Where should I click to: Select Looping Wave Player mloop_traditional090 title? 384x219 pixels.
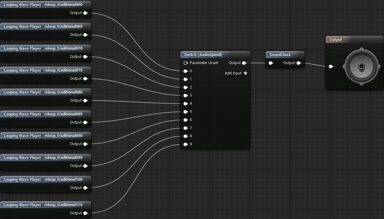43,136
